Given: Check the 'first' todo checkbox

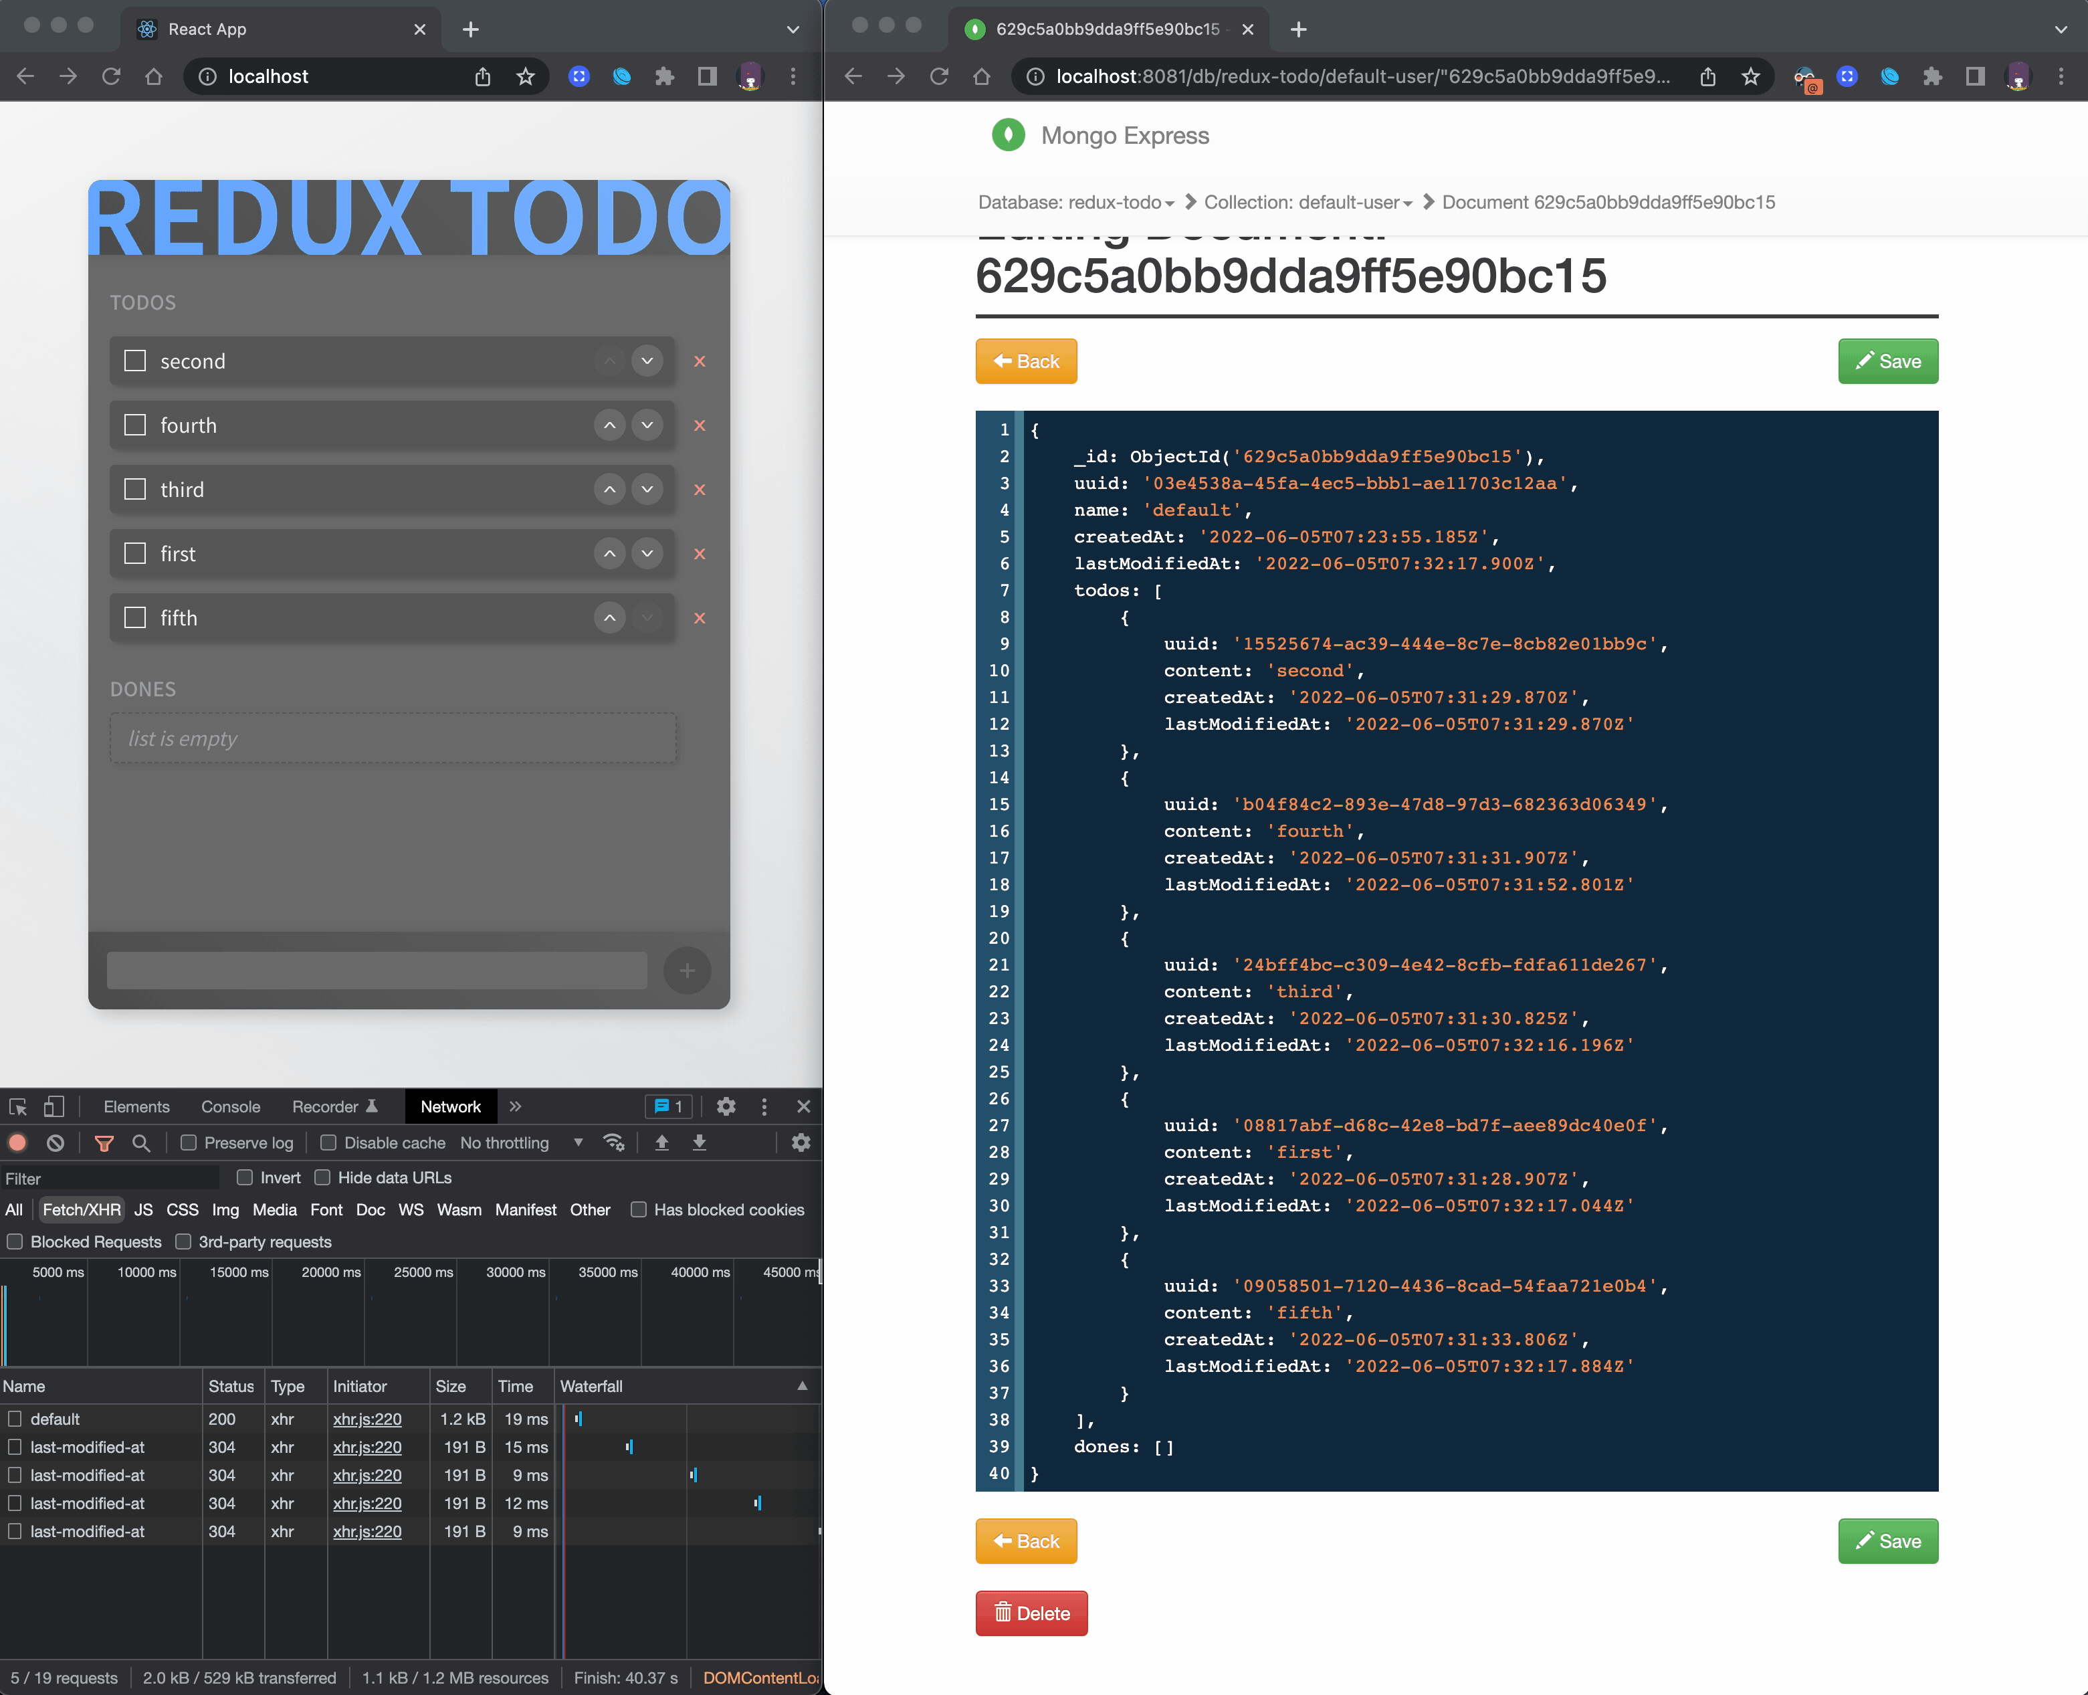Looking at the screenshot, I should pos(136,554).
